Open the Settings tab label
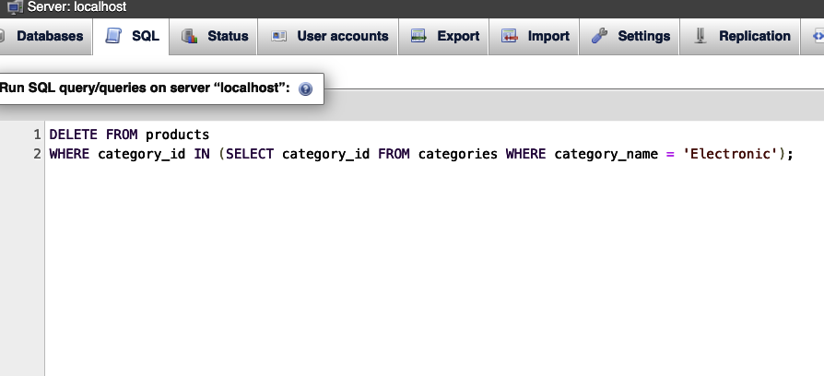Viewport: 824px width, 376px height. 643,36
